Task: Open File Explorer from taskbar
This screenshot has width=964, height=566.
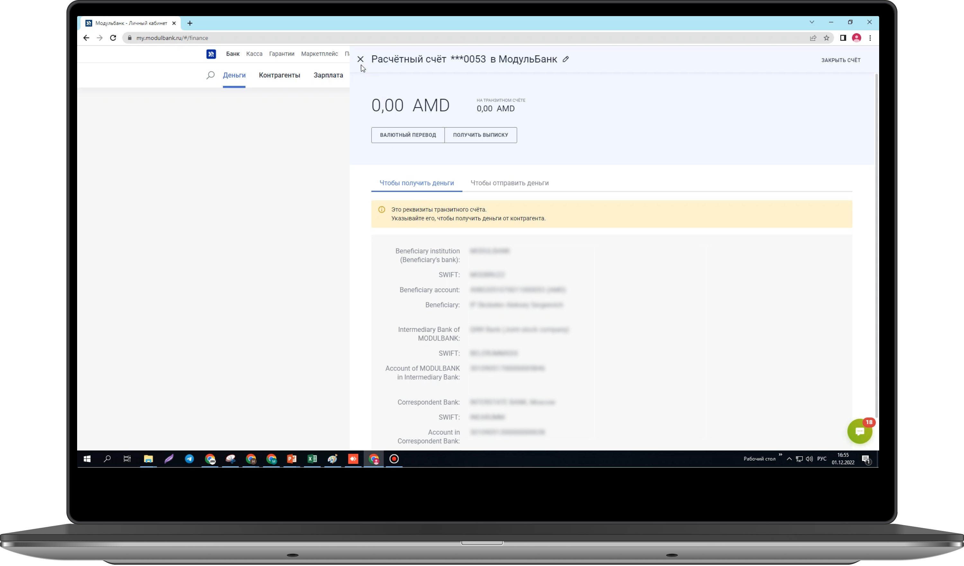Action: (x=148, y=460)
